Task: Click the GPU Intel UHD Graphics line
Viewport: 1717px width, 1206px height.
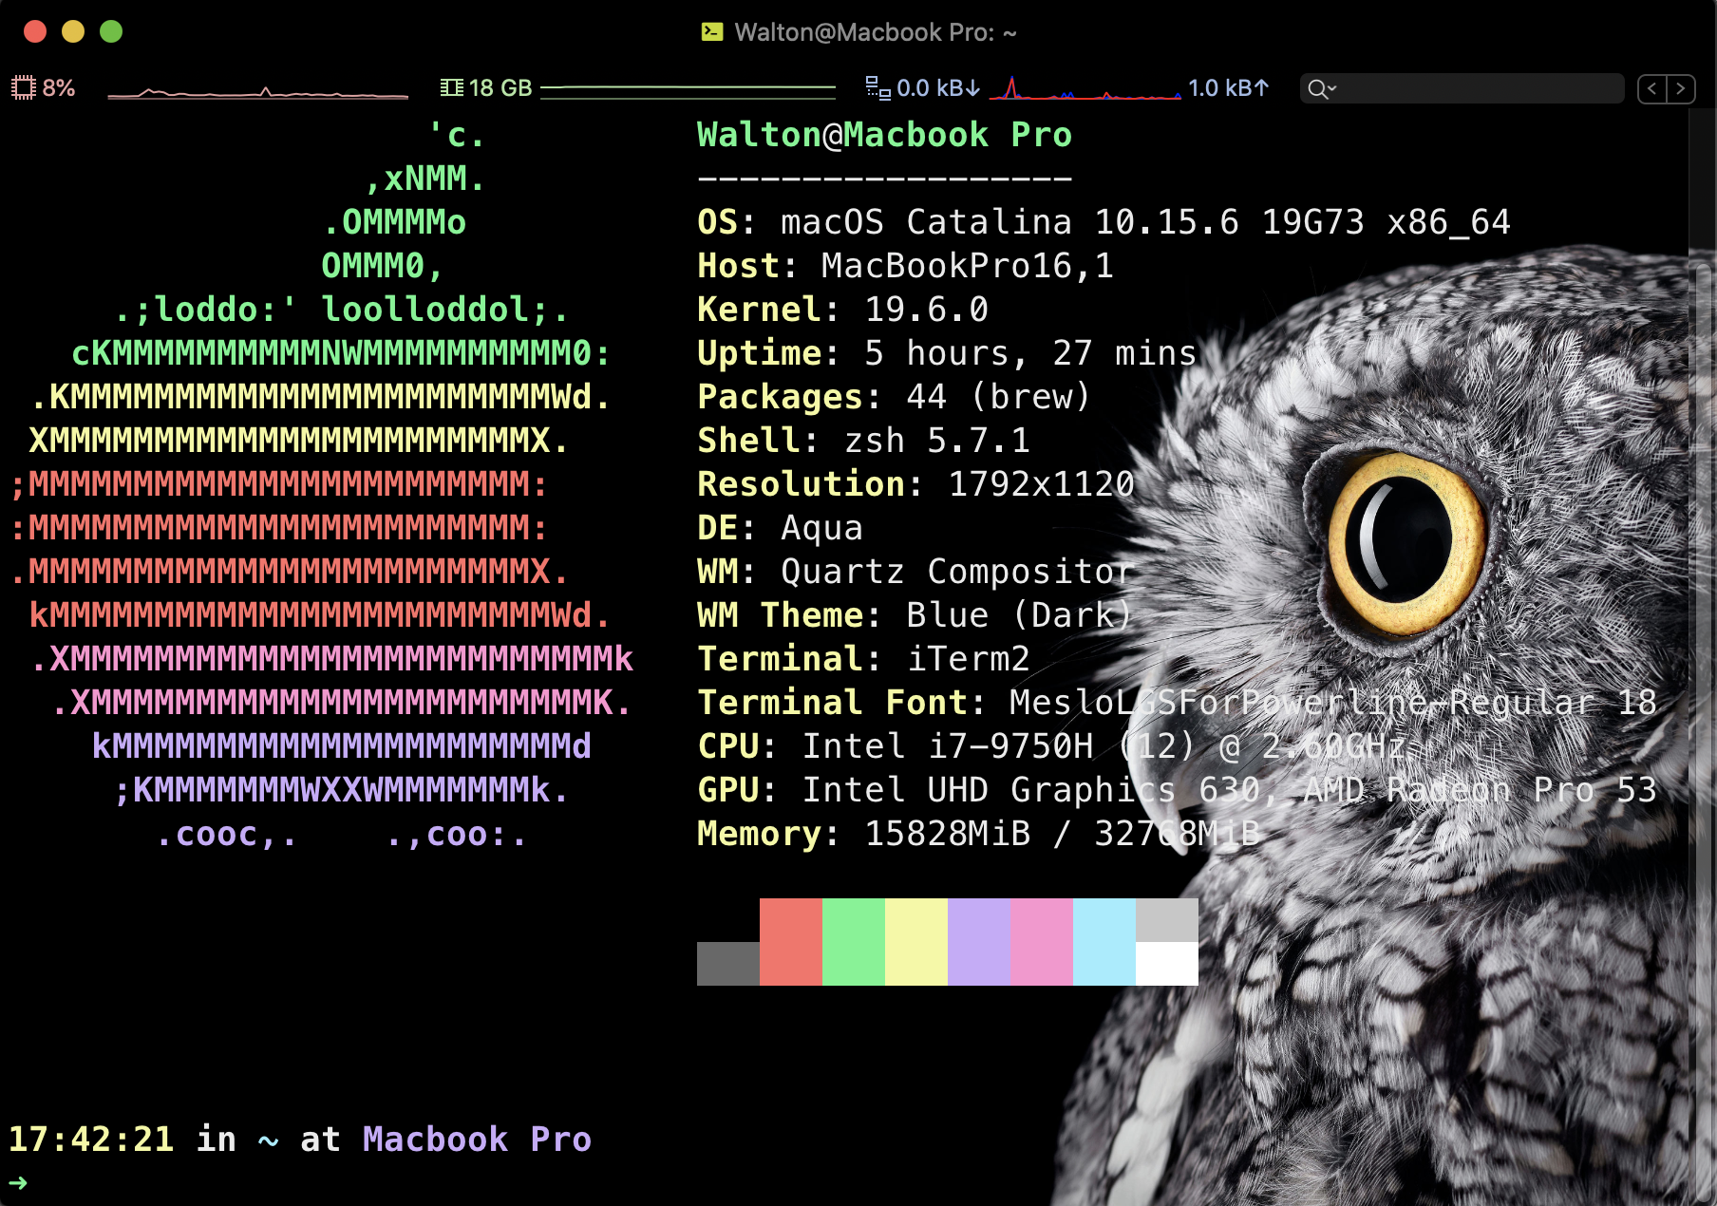Action: click(1177, 790)
